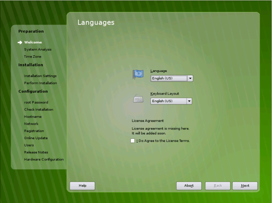This screenshot has height=203, width=272.
Task: Click Hostname in sidebar
Action: 33,117
